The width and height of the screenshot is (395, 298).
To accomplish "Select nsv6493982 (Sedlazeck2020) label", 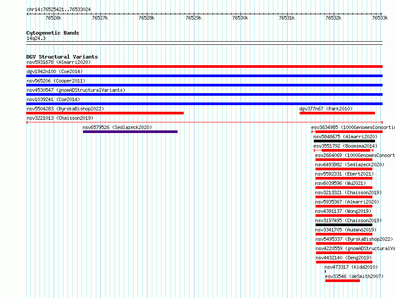I will pyautogui.click(x=350, y=165).
